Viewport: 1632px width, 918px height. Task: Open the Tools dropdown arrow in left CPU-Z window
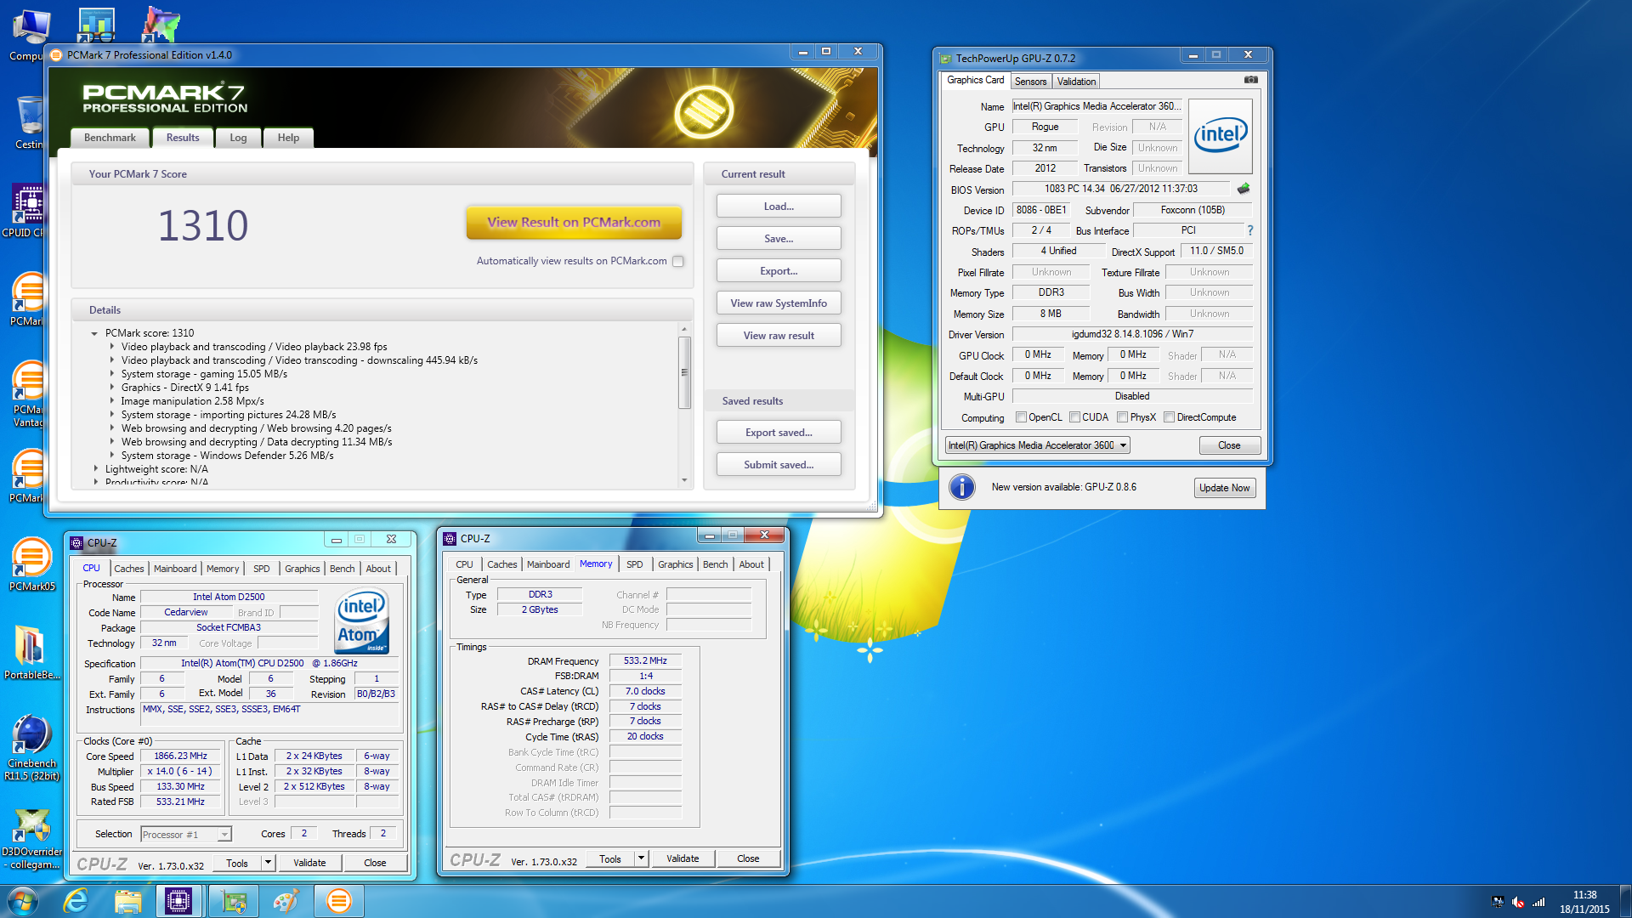click(x=268, y=863)
